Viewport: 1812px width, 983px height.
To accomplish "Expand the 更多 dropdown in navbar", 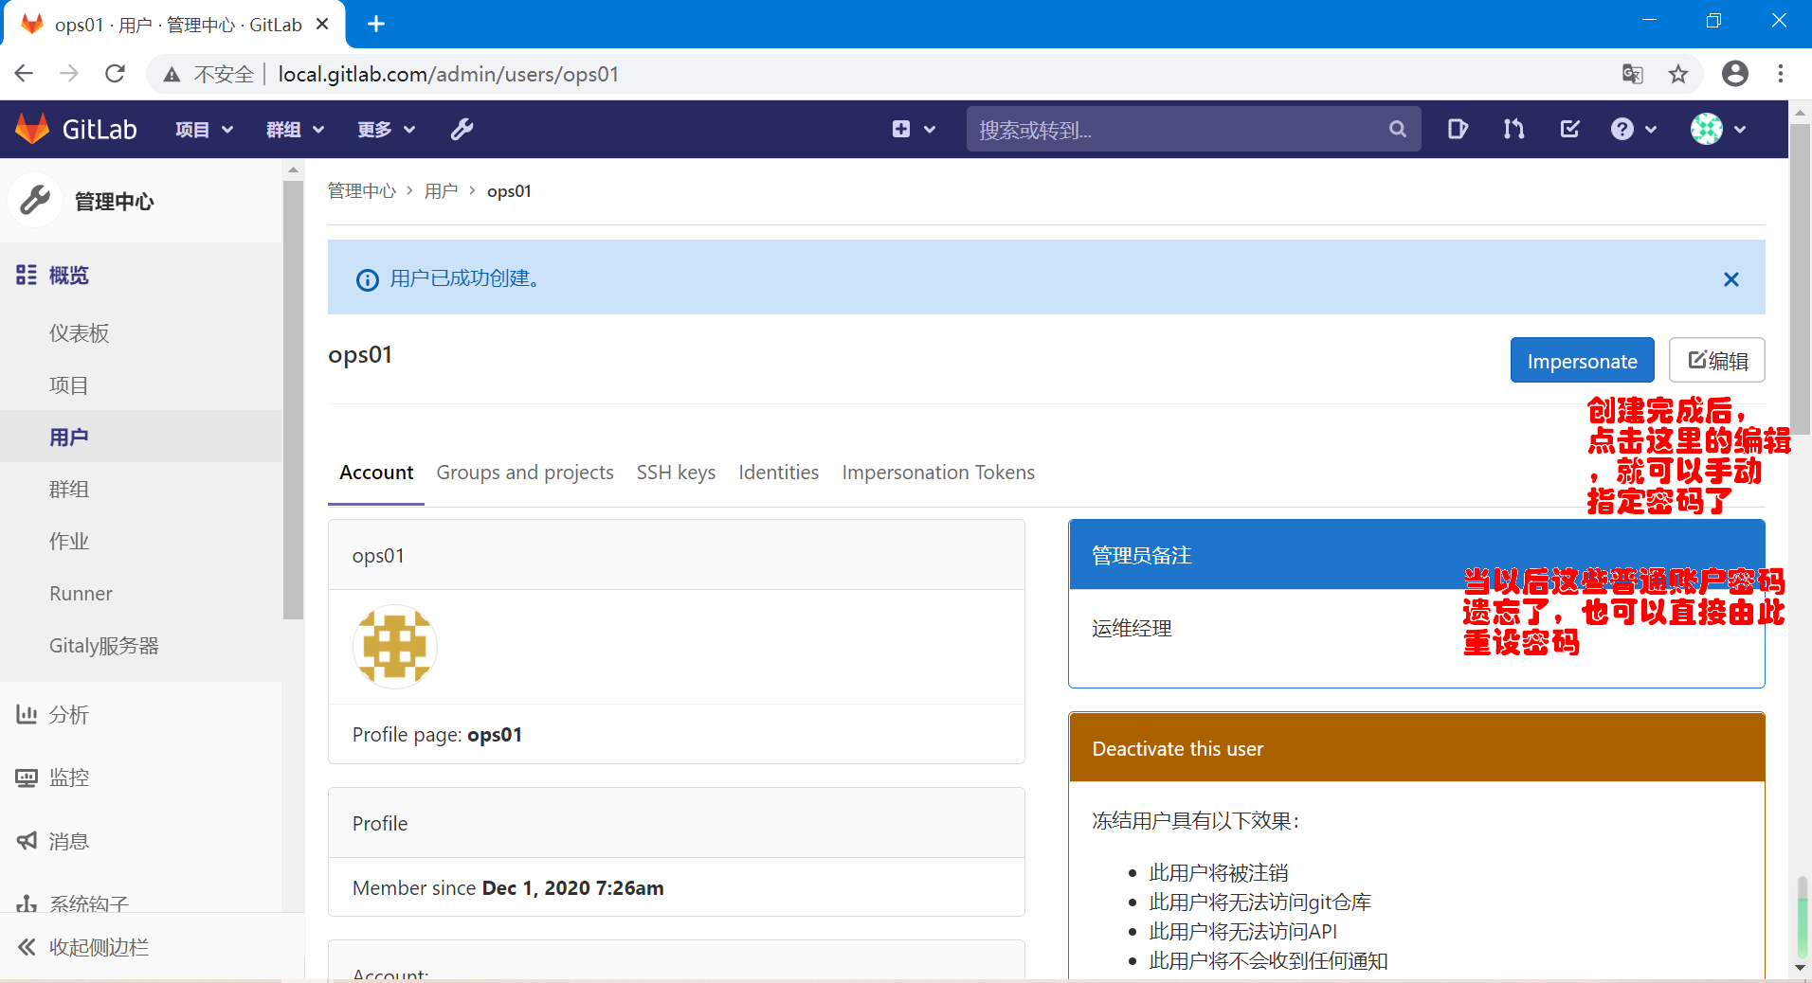I will pos(386,129).
